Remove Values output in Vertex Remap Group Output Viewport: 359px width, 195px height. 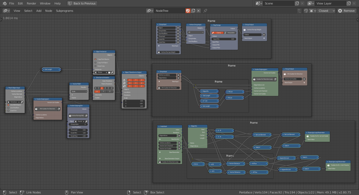point(264,35)
